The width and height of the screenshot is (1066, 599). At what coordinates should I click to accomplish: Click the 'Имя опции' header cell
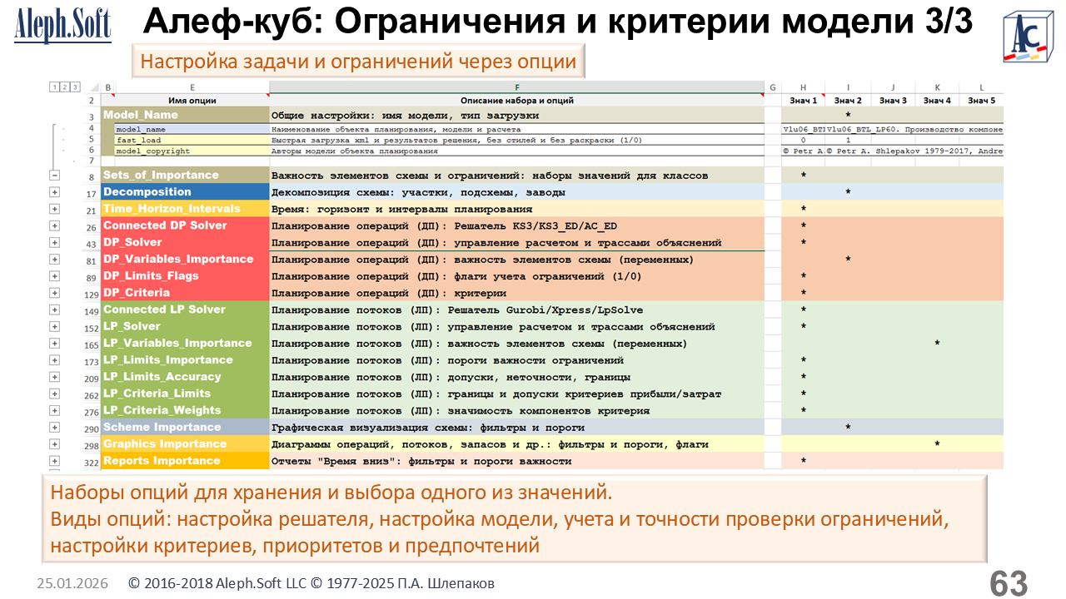pos(192,101)
